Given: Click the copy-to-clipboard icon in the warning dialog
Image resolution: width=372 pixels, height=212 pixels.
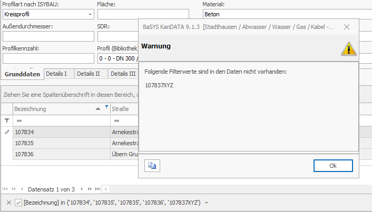Looking at the screenshot, I should [x=152, y=165].
